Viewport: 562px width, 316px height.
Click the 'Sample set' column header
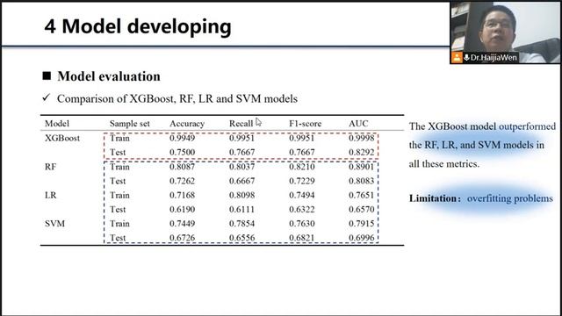click(x=129, y=124)
